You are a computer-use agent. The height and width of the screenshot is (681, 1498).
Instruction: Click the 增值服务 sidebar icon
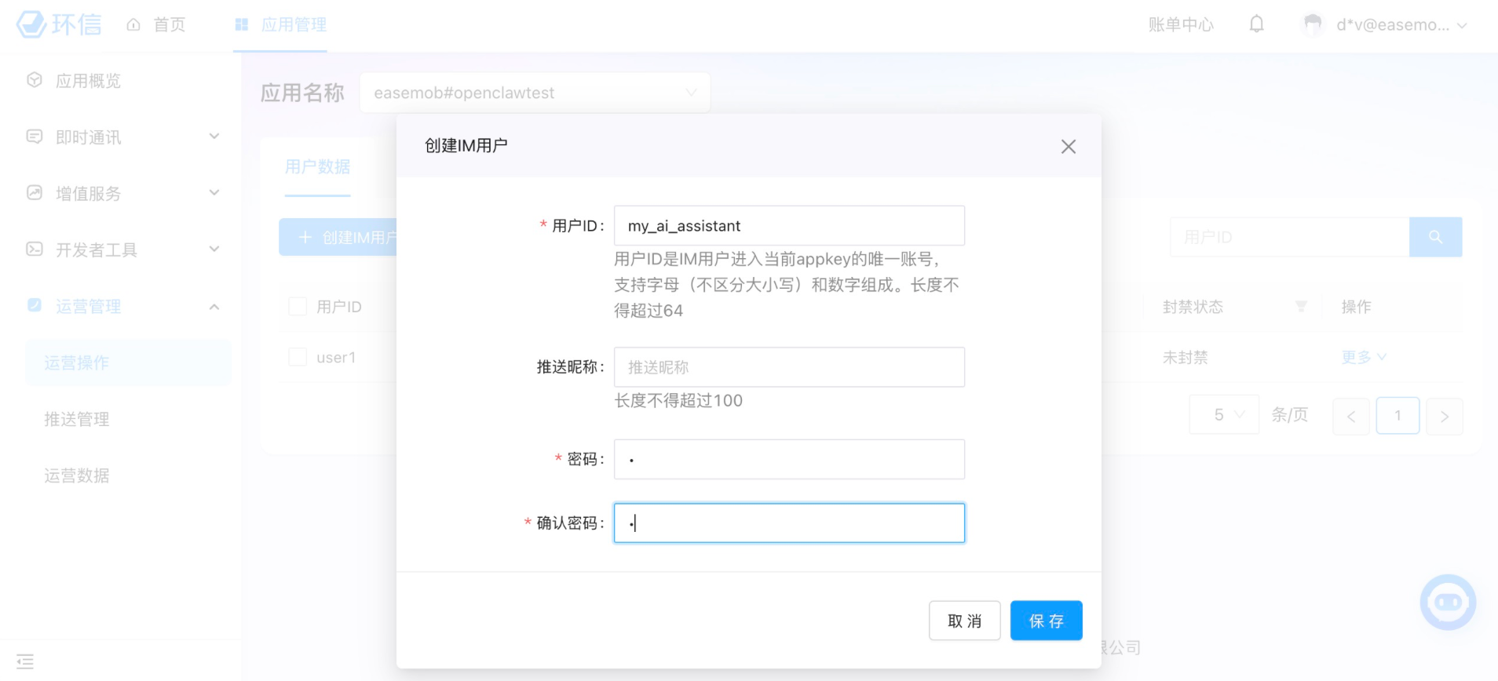coord(35,193)
